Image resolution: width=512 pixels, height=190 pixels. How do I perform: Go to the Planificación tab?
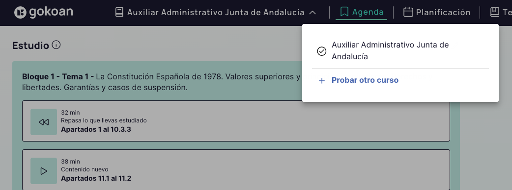pyautogui.click(x=437, y=12)
